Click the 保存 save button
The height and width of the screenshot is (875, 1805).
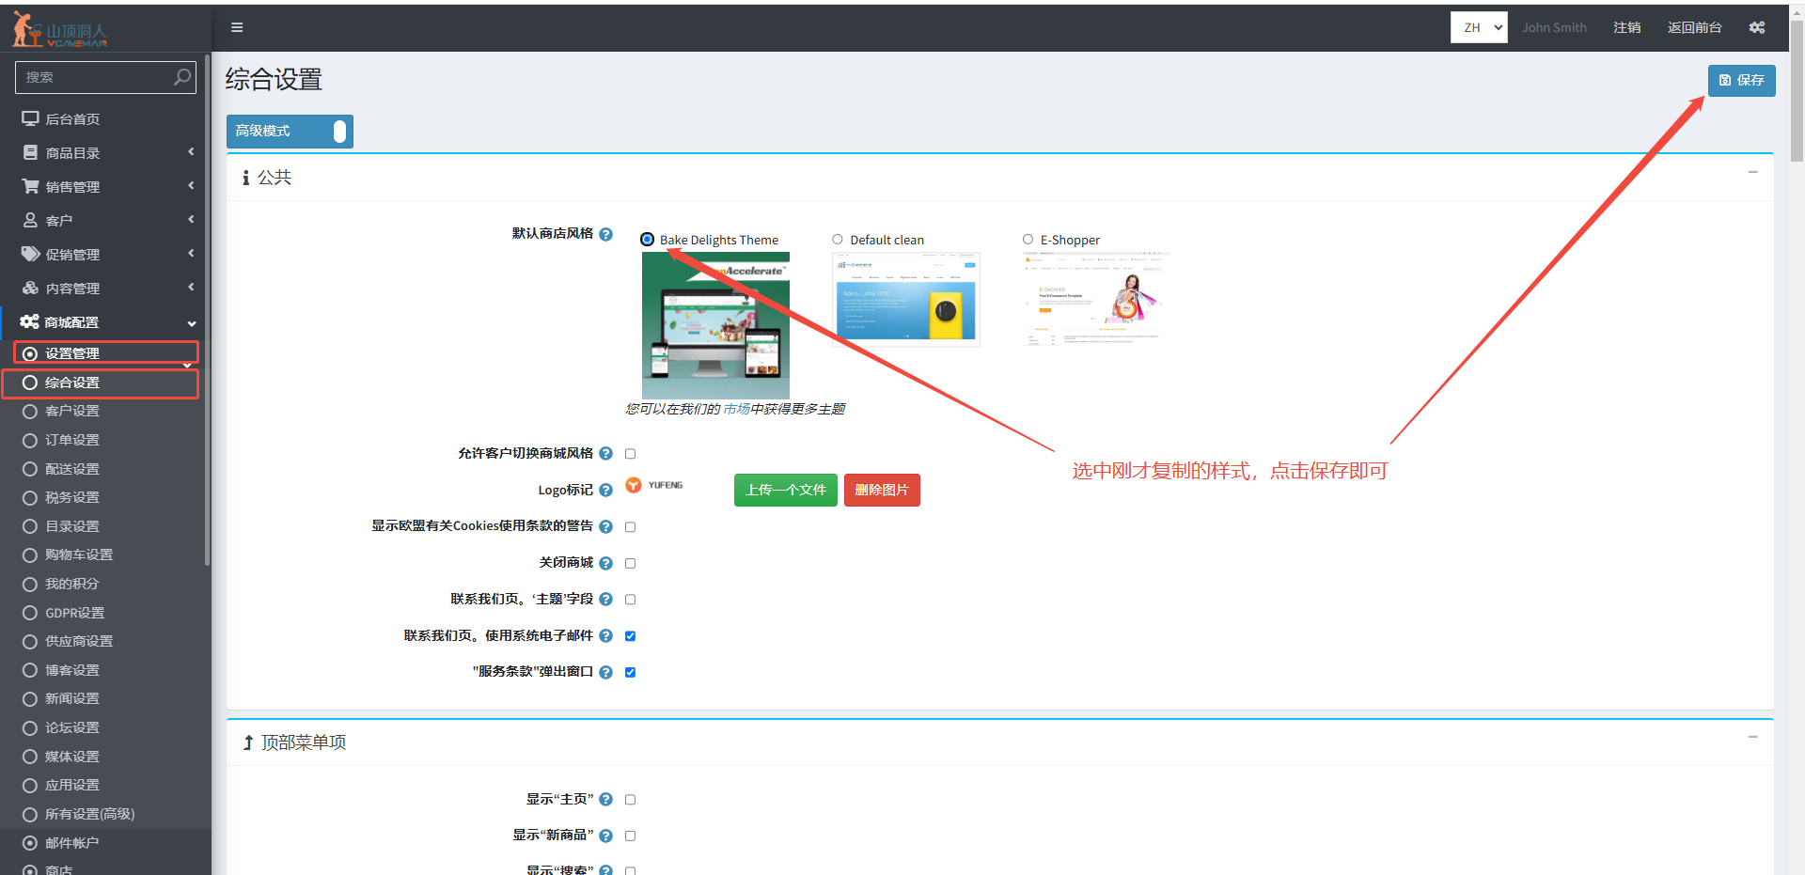pyautogui.click(x=1741, y=80)
